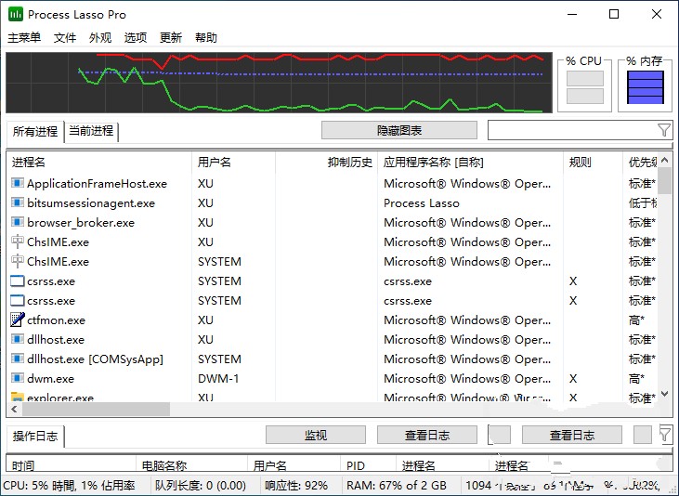Sort by 用户名 column header in process list
The width and height of the screenshot is (679, 496).
click(233, 163)
